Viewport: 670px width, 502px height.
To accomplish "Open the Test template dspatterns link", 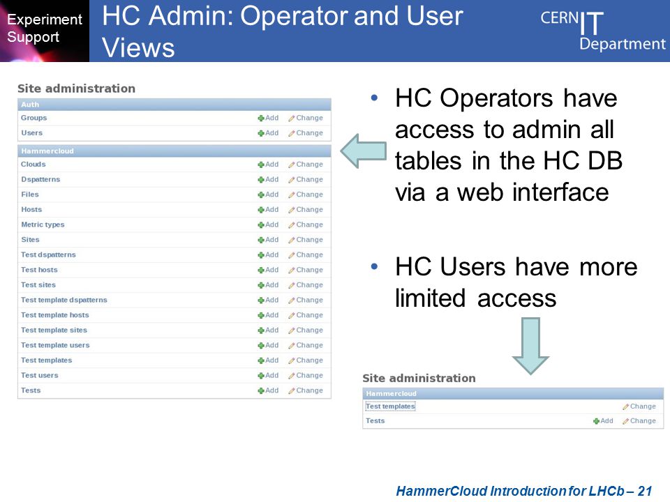I will [x=64, y=300].
